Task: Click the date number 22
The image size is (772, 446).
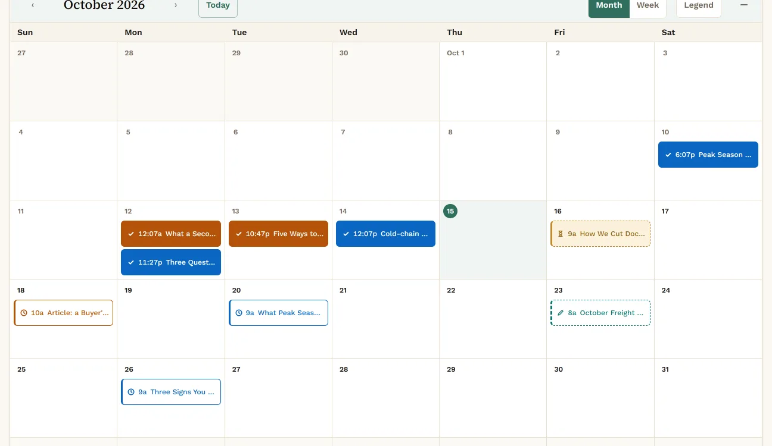Action: 451,290
